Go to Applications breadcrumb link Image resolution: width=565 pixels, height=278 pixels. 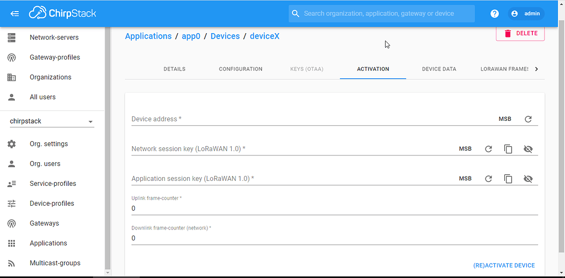tap(148, 36)
